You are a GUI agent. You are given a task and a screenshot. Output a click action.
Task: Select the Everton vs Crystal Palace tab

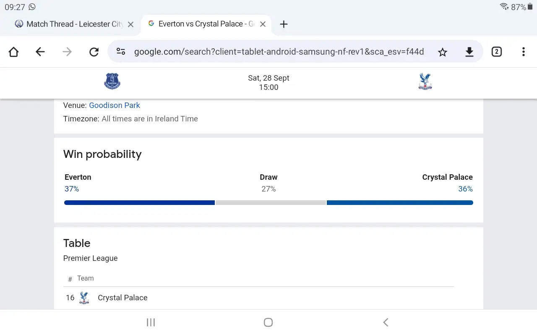click(201, 24)
